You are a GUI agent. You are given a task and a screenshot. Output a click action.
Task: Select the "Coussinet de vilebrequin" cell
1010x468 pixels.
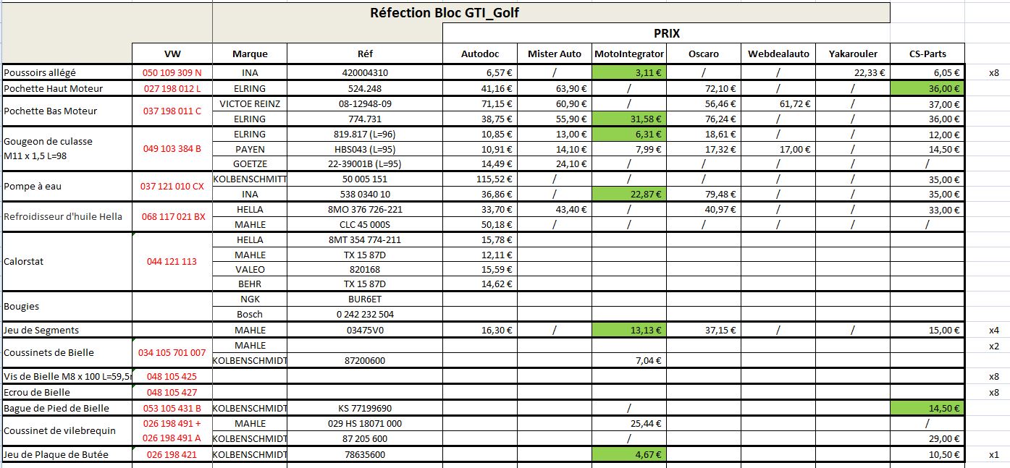67,431
